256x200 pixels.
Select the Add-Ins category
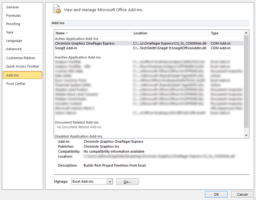(x=22, y=75)
